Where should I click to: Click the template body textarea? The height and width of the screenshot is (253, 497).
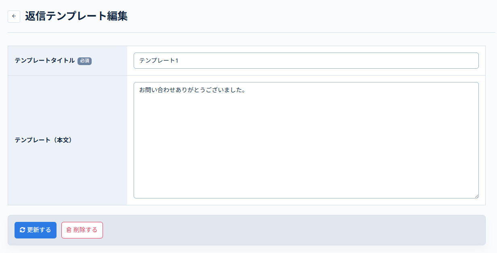pos(306,140)
